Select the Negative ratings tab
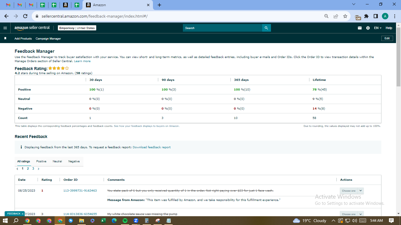Image resolution: width=401 pixels, height=225 pixels. [x=74, y=161]
